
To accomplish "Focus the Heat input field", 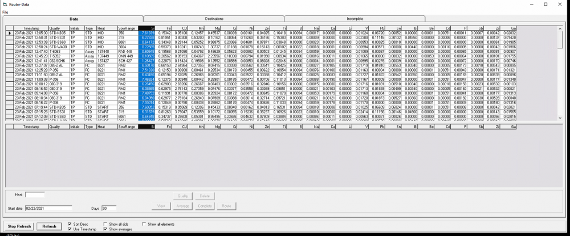I will [35, 194].
